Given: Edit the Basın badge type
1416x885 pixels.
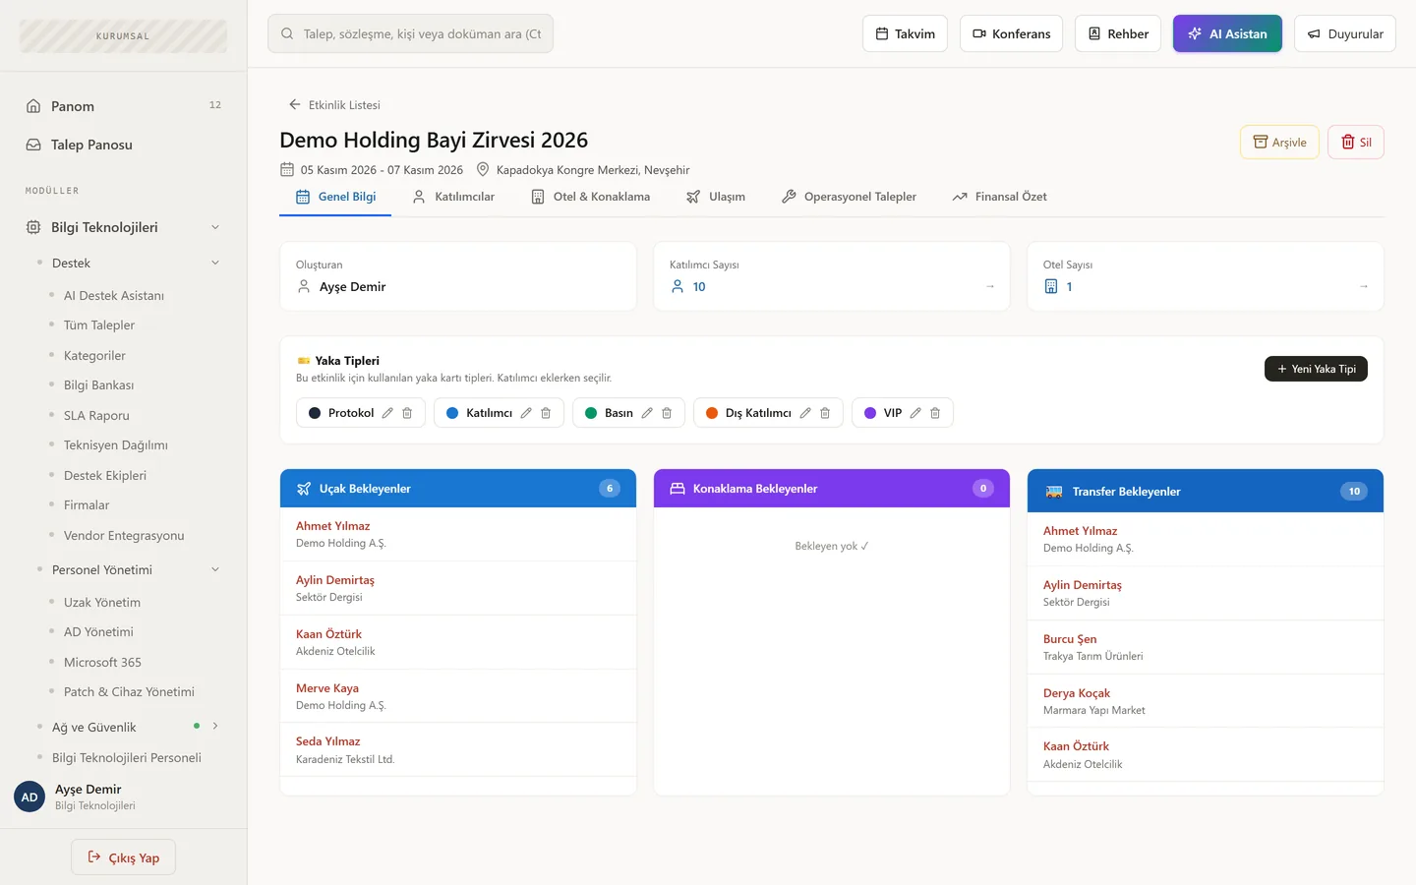Looking at the screenshot, I should 647,413.
